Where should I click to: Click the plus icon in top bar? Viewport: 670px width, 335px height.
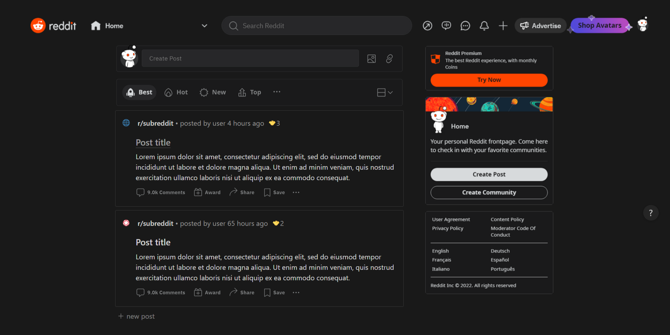(503, 26)
